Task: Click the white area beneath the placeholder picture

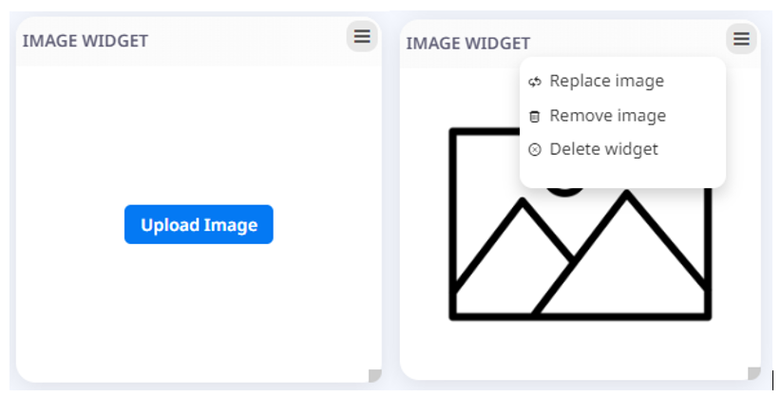Action: (x=581, y=349)
